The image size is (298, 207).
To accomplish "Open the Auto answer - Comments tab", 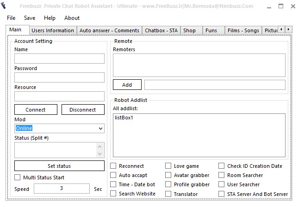I will pyautogui.click(x=110, y=30).
